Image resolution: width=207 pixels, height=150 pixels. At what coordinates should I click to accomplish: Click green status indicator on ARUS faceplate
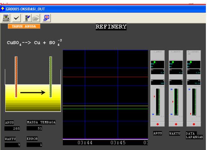[x=155, y=62]
